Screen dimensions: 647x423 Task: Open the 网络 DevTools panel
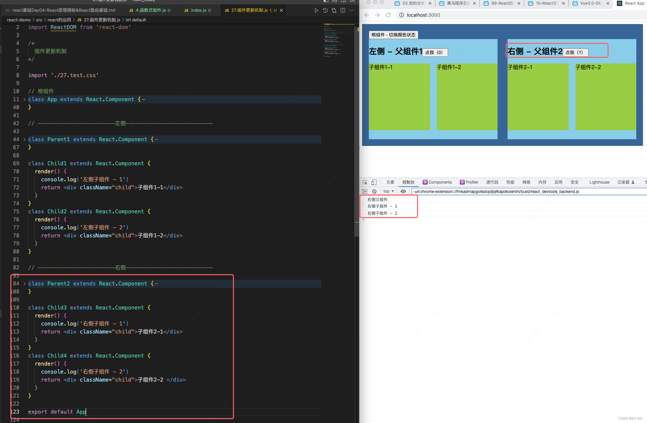[527, 182]
